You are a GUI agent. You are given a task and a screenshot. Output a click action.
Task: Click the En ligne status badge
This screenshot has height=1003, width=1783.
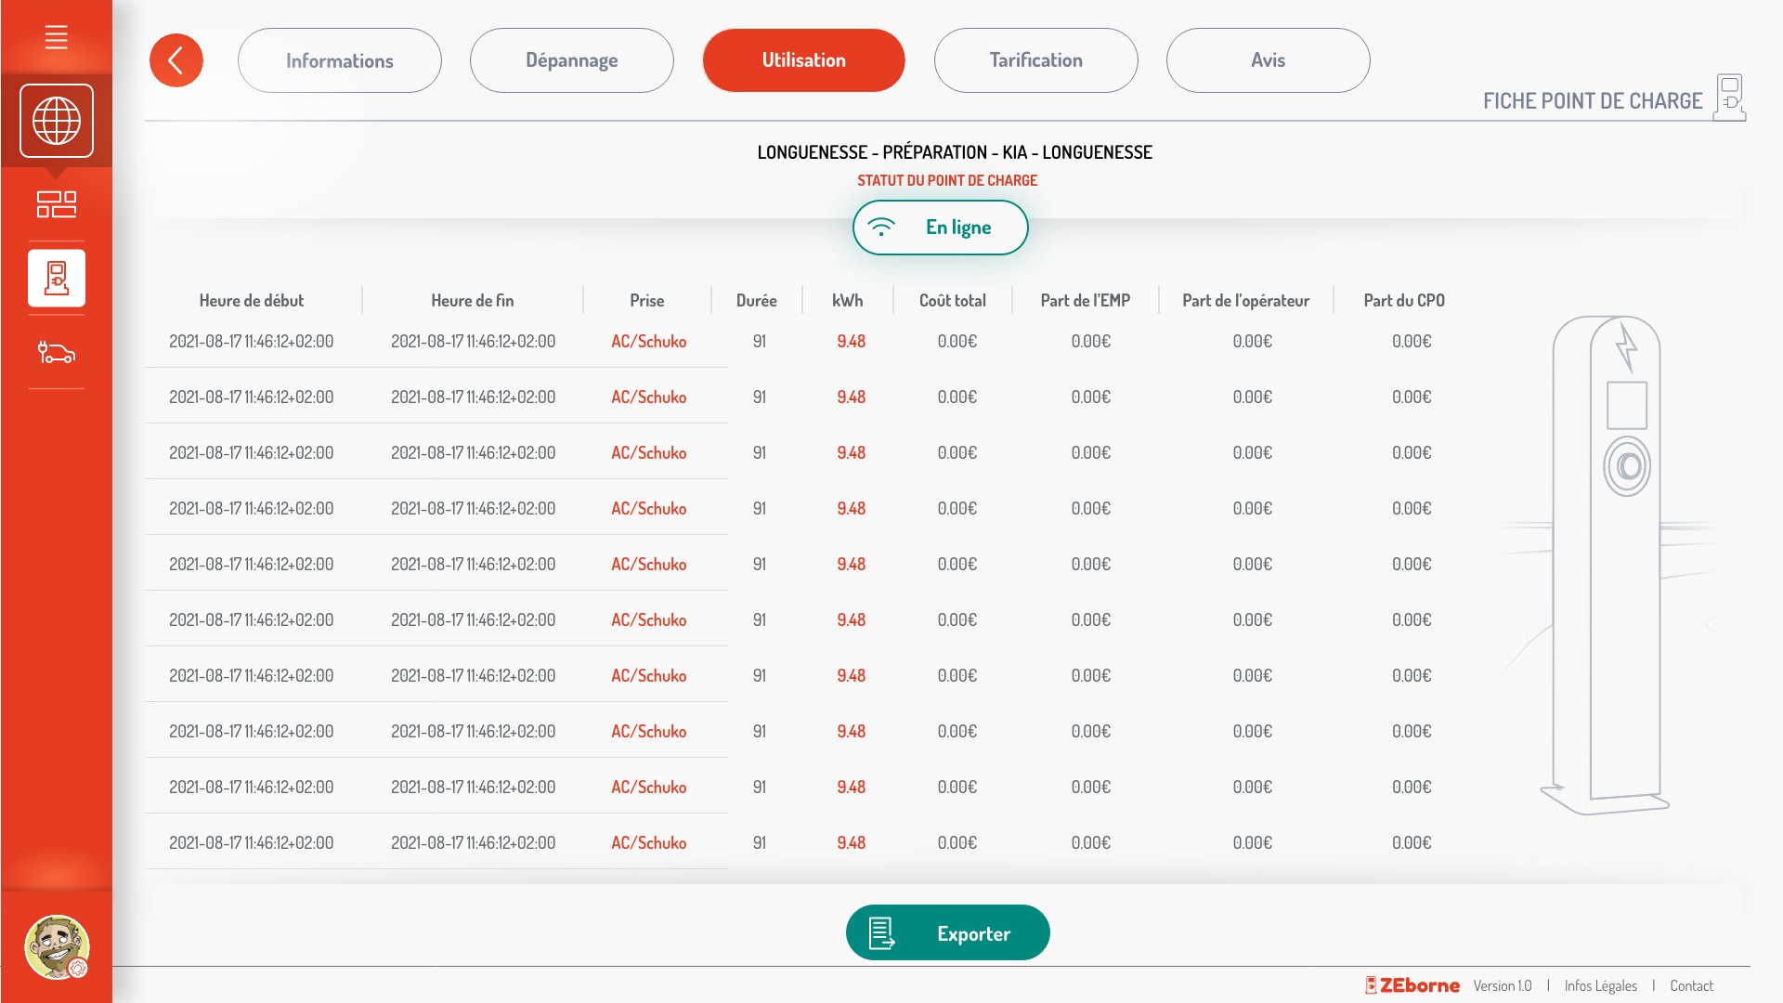(x=940, y=228)
